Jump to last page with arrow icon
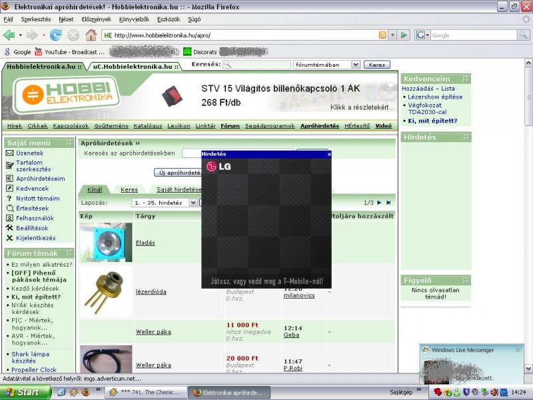Image resolution: width=533 pixels, height=400 pixels. [x=388, y=203]
